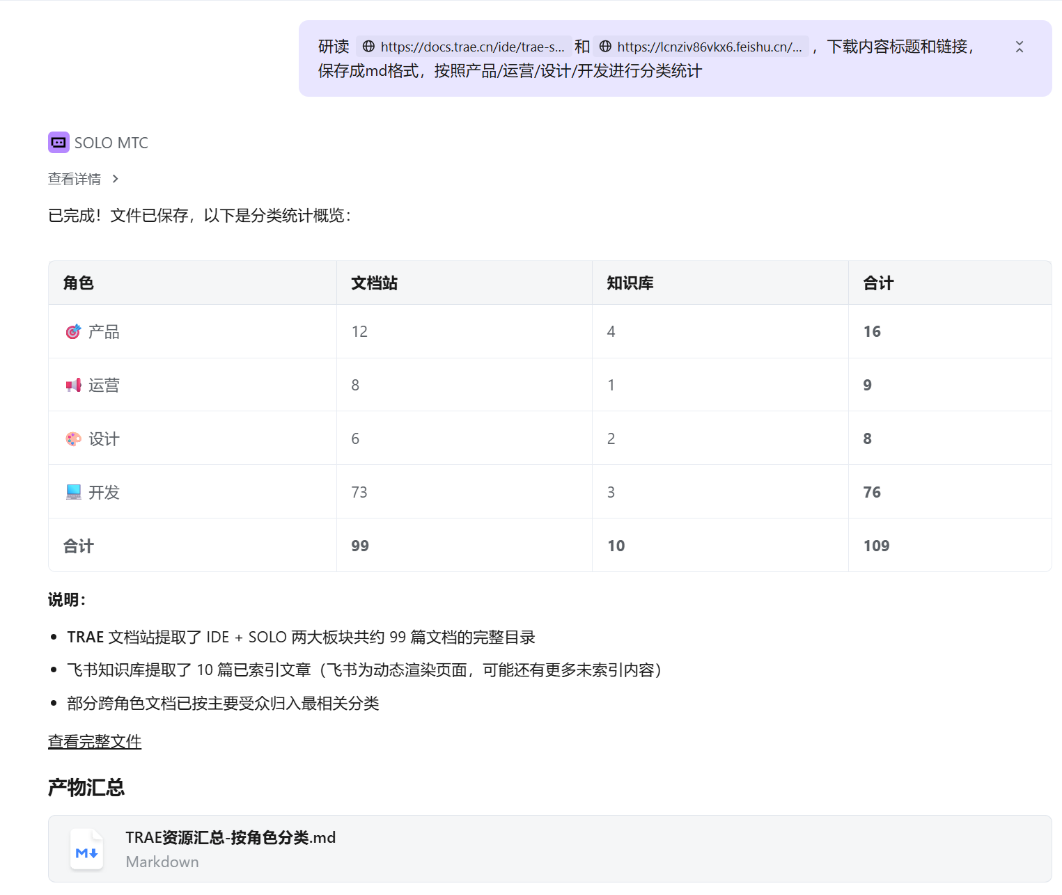Click the 知识库 column header
Image resolution: width=1062 pixels, height=895 pixels.
[x=630, y=283]
